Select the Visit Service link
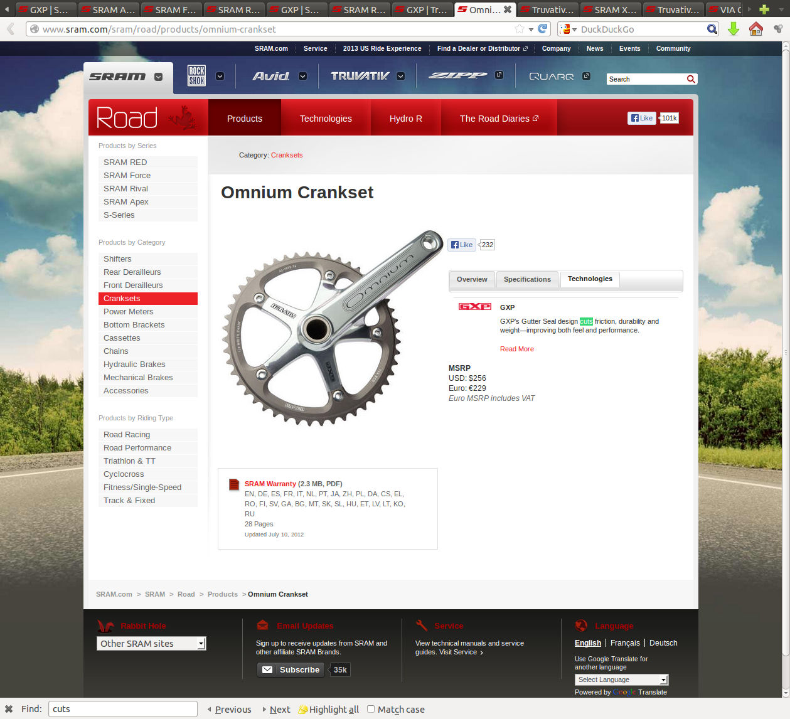The height and width of the screenshot is (719, 790). [461, 652]
